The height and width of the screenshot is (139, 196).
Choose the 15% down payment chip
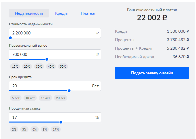[x=15, y=67]
